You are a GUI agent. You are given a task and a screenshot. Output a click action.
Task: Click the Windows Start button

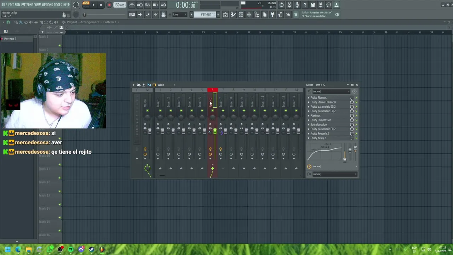pos(8,249)
